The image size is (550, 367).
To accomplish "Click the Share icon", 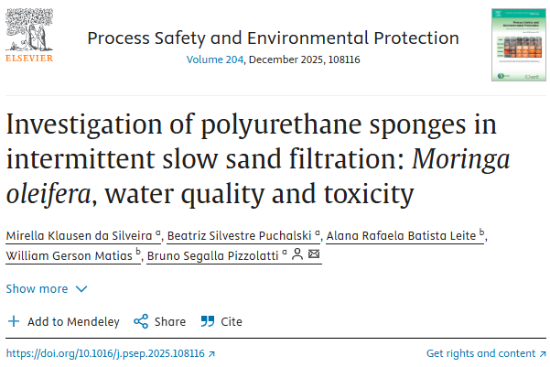I will [141, 321].
